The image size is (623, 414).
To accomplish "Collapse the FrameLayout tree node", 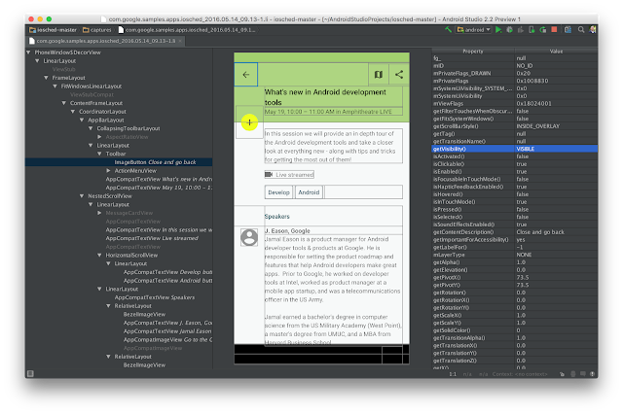I will 46,78.
